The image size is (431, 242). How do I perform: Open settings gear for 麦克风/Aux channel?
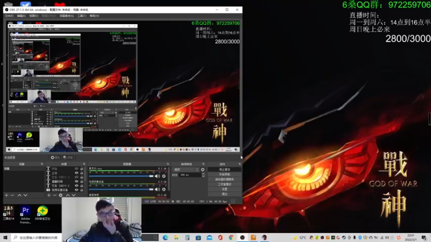(x=164, y=176)
